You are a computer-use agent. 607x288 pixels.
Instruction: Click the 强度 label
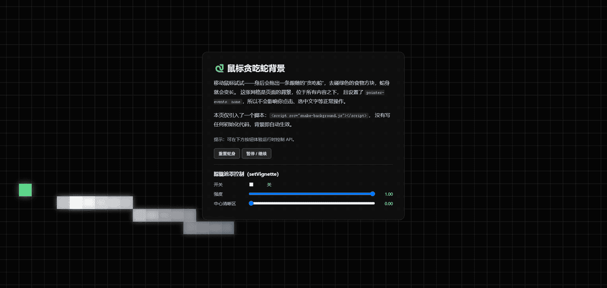click(x=218, y=194)
